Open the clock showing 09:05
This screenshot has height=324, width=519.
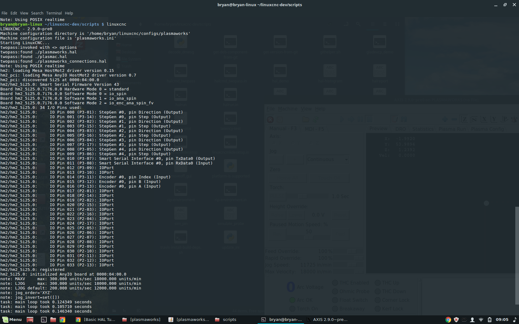(x=502, y=320)
